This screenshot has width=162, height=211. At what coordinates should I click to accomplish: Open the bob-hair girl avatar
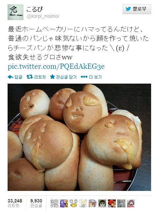pos(102,203)
